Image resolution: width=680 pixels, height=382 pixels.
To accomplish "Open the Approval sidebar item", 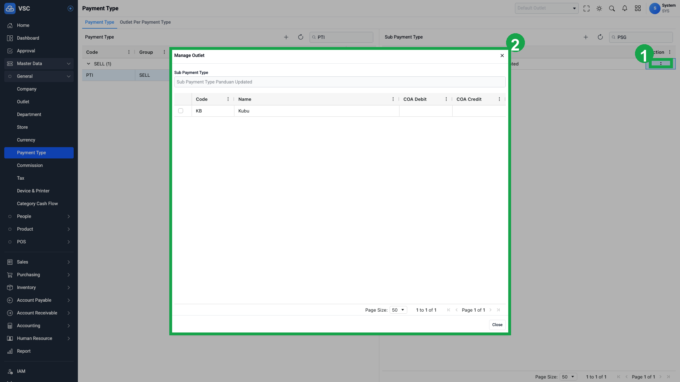I will tap(39, 51).
